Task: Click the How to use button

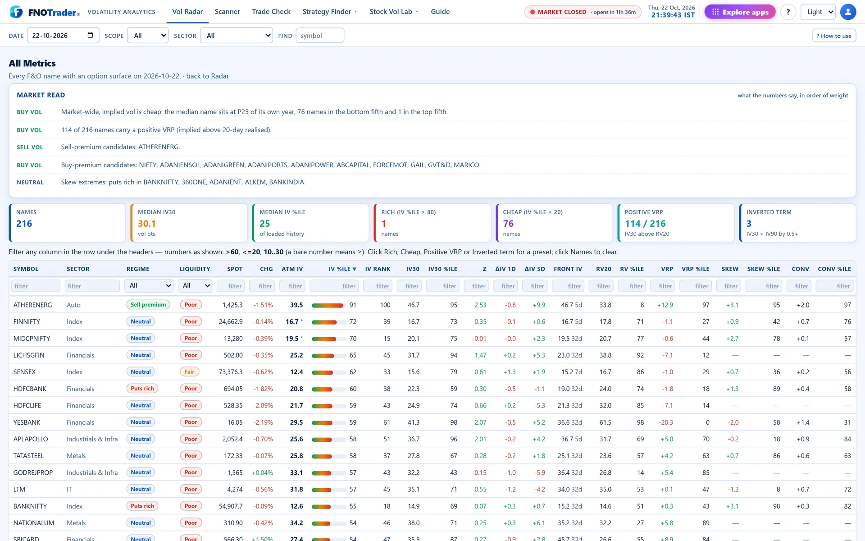Action: [x=834, y=36]
